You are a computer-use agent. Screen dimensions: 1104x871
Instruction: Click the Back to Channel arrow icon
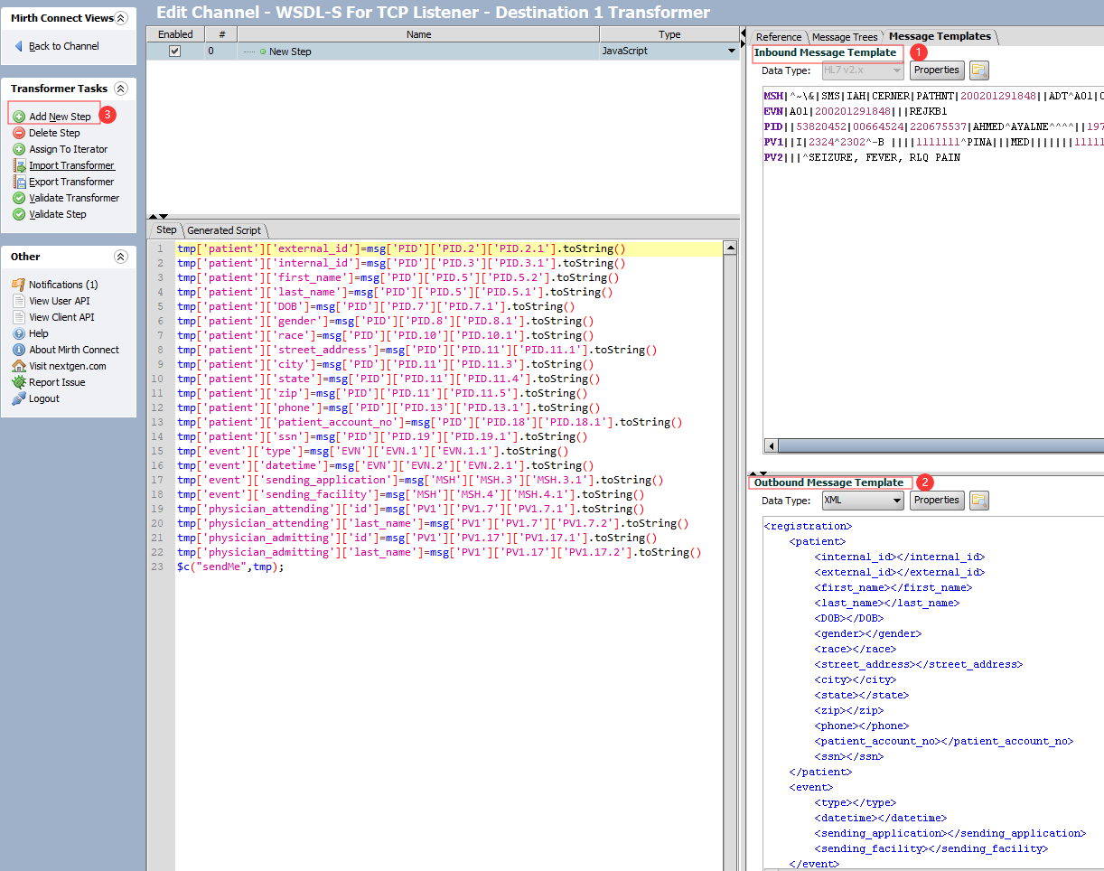tap(19, 46)
